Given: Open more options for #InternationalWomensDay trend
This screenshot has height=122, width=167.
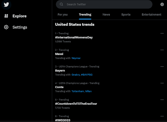Looking at the screenshot, I should pos(162,33).
